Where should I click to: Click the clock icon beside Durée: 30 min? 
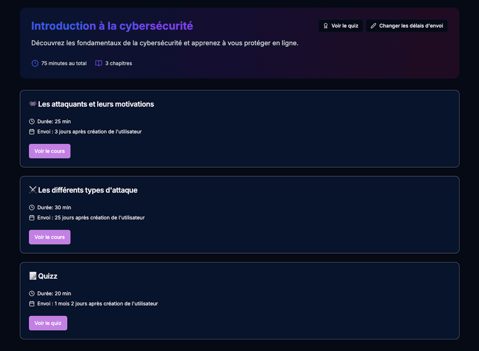coord(32,208)
